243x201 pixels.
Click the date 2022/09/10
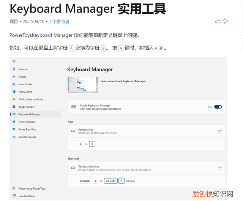tap(33, 22)
